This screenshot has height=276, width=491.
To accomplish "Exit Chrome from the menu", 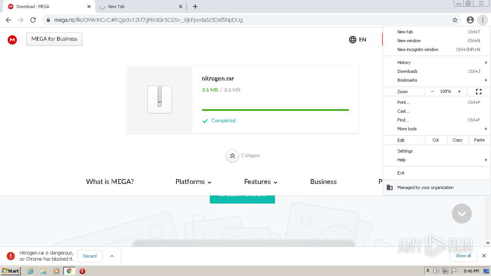I will 437,173.
